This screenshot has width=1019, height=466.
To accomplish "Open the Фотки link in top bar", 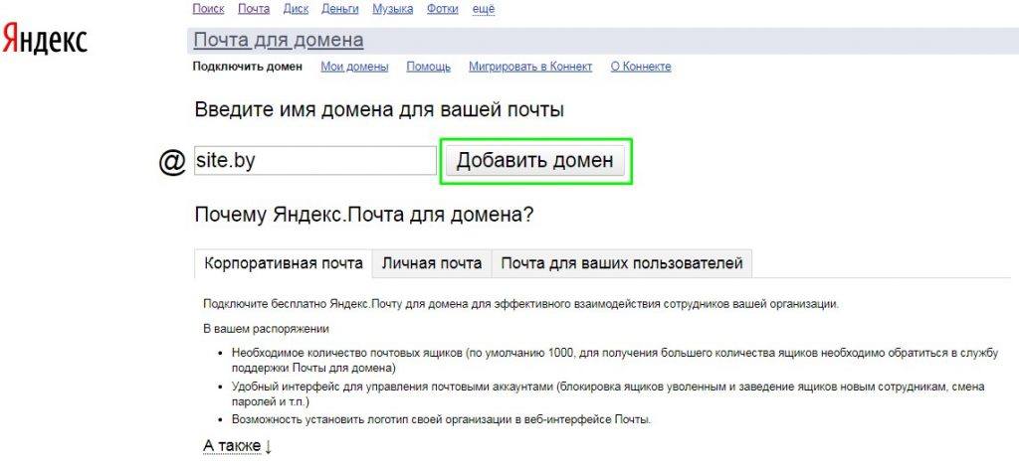I will [443, 8].
